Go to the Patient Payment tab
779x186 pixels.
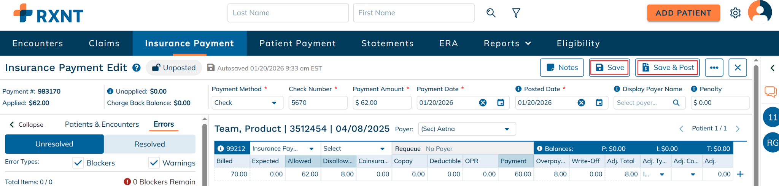(x=297, y=43)
